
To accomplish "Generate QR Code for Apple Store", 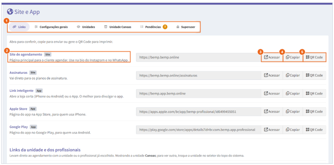I will (314, 112).
